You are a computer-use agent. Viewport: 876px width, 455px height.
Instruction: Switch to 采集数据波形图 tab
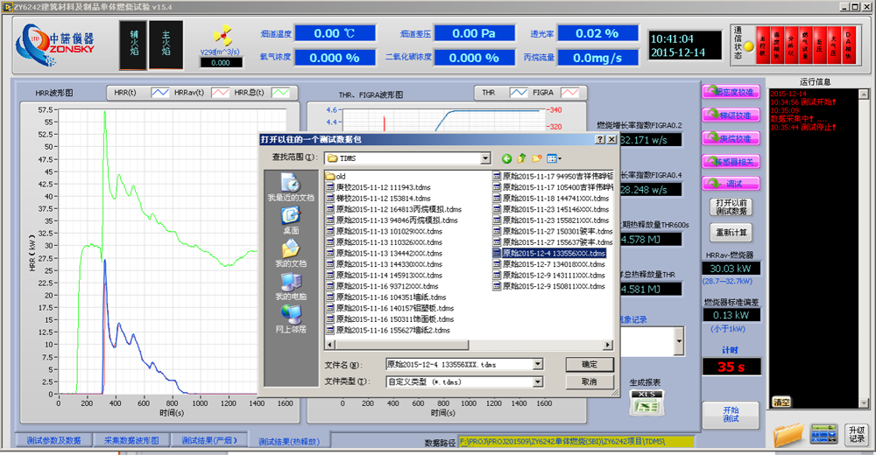pos(131,440)
